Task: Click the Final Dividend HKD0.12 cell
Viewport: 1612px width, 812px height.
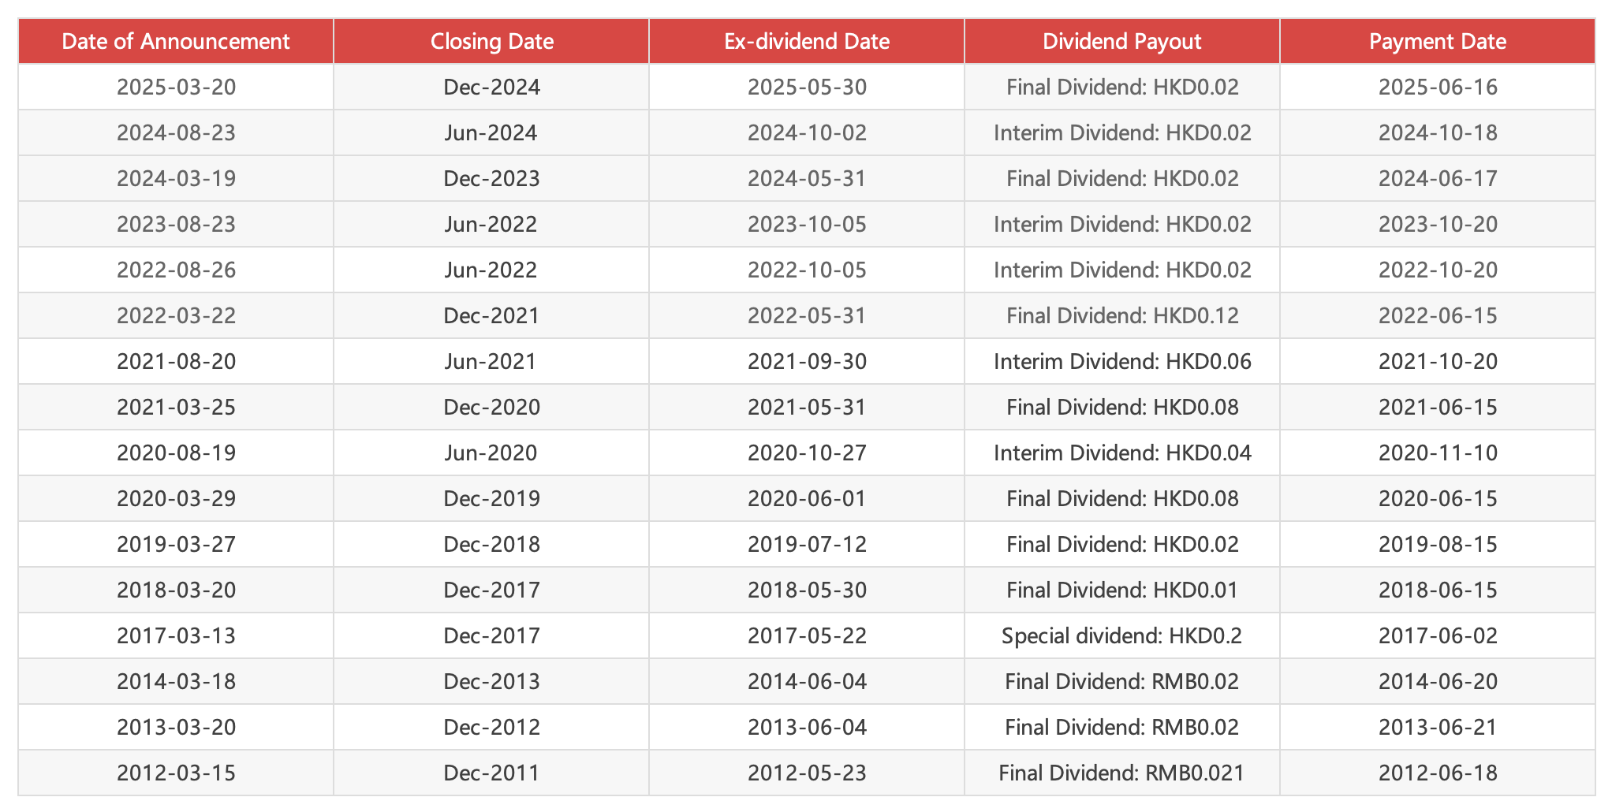Action: [1121, 315]
